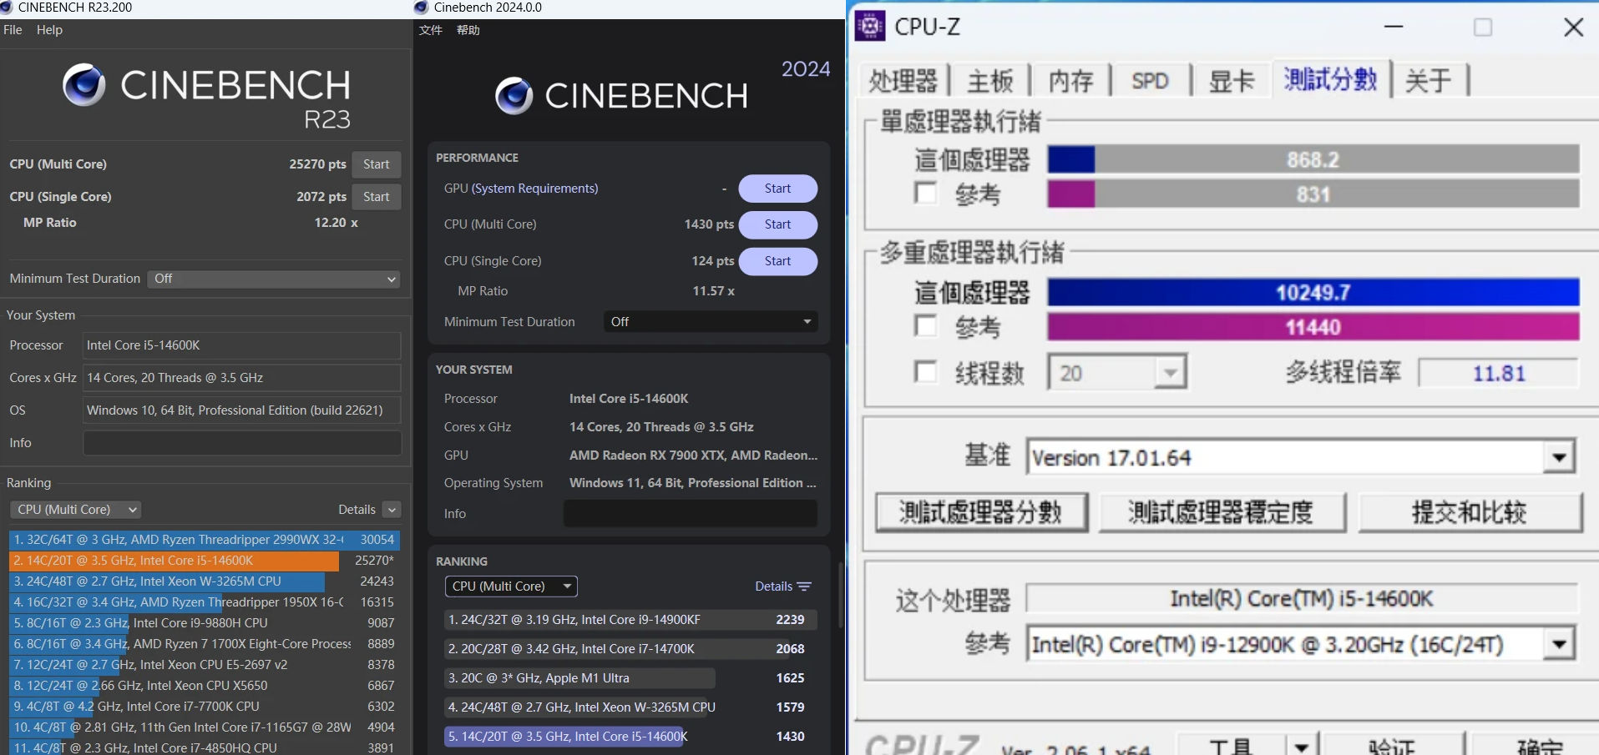Close the CPU-Z window
The image size is (1599, 755).
click(x=1573, y=28)
